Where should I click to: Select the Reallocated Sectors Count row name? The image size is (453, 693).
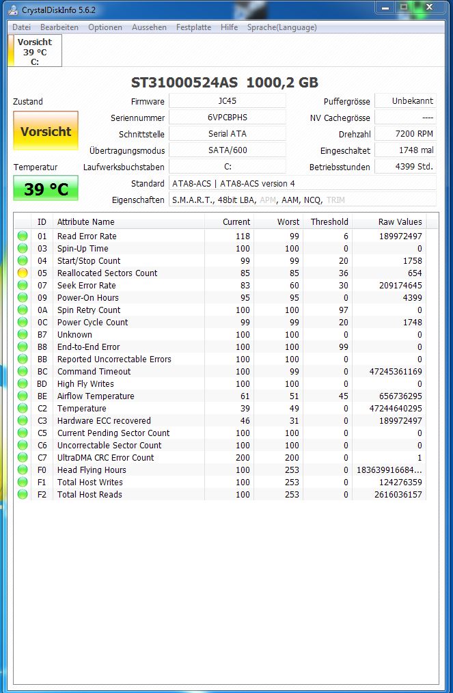(x=107, y=273)
